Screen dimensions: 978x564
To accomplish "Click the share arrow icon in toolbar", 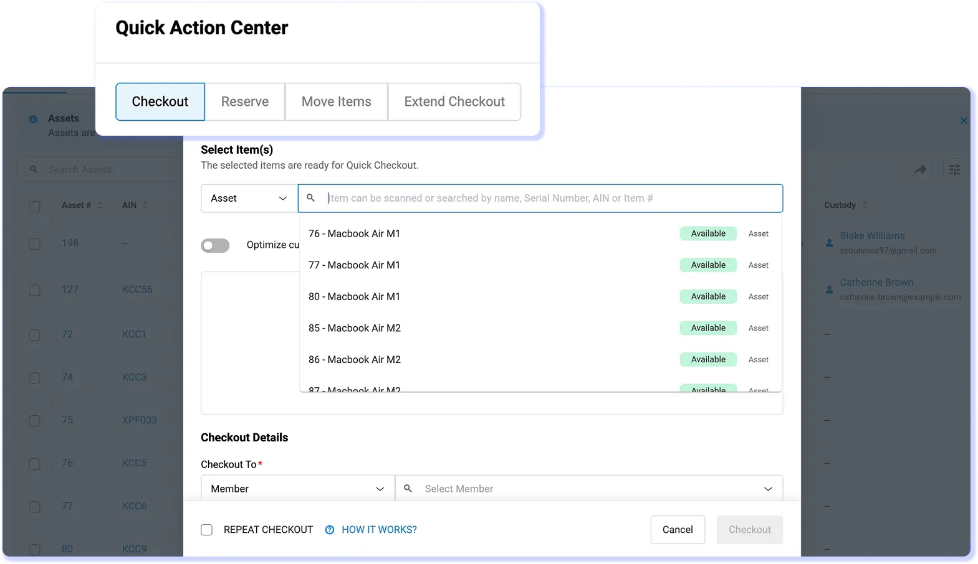I will [920, 169].
